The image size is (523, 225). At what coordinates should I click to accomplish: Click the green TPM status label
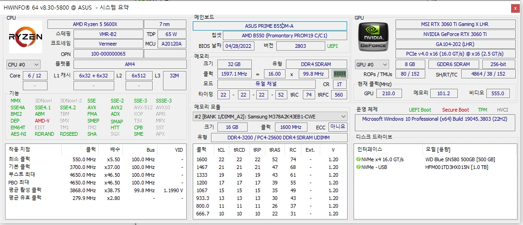tap(482, 110)
